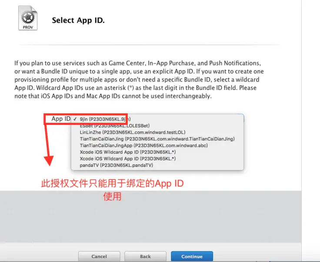
Task: Go Back to previous step
Action: pyautogui.click(x=145, y=256)
